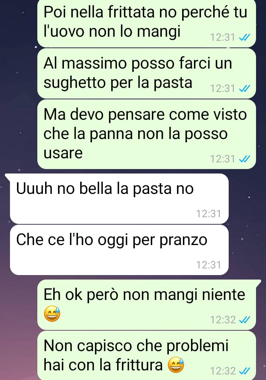Click the read-receipt checkmarks on the "frittura" message

click(244, 371)
